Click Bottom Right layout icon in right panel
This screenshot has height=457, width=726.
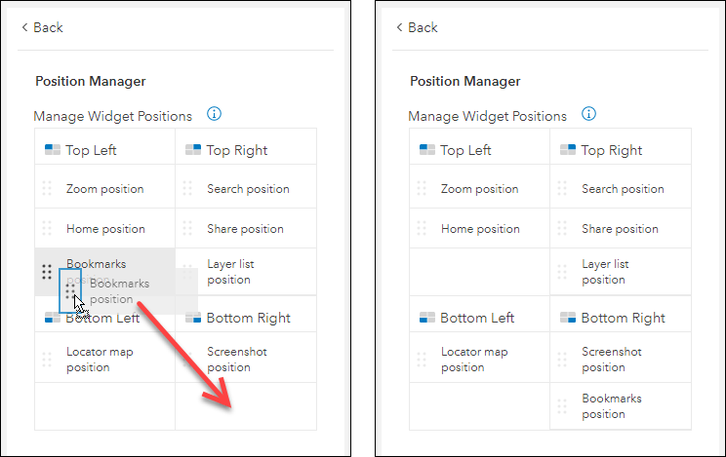pos(568,318)
